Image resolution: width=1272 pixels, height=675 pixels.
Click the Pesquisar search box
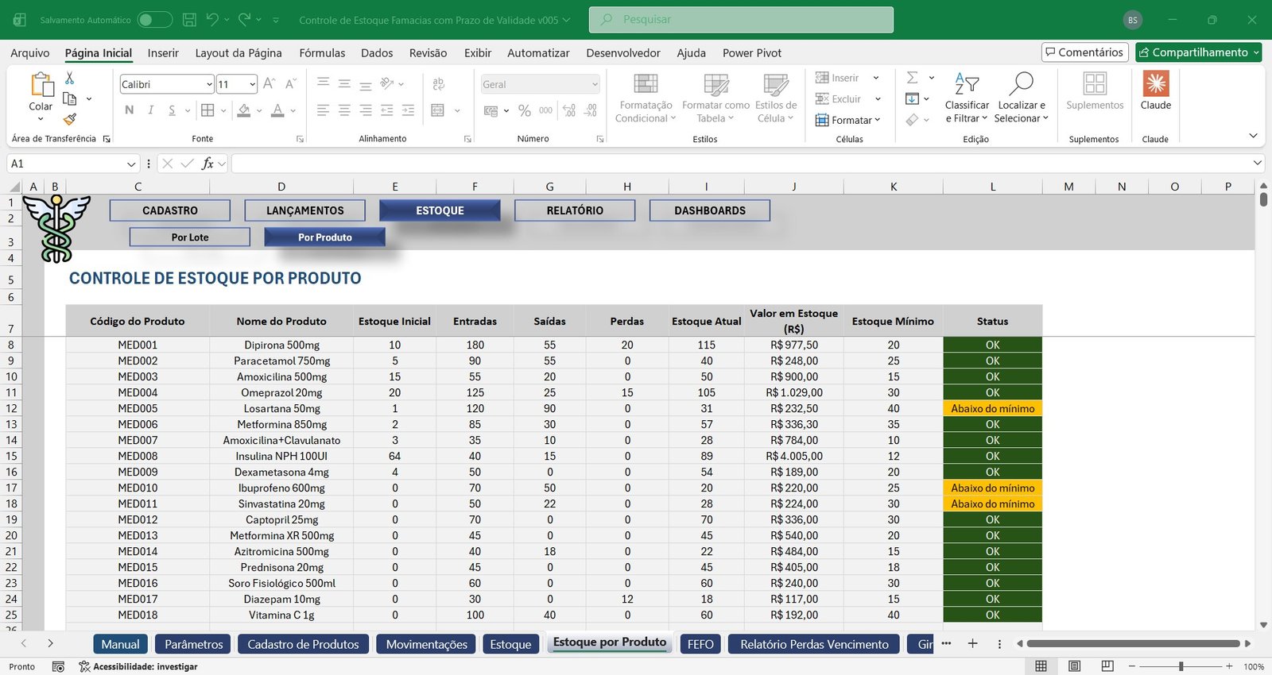click(741, 20)
